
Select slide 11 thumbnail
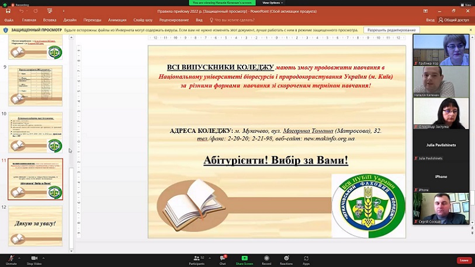click(x=36, y=180)
